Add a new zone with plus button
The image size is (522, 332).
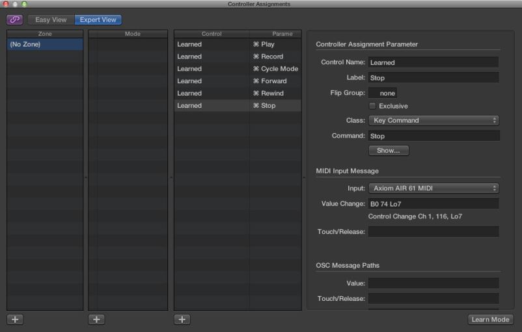(15, 320)
